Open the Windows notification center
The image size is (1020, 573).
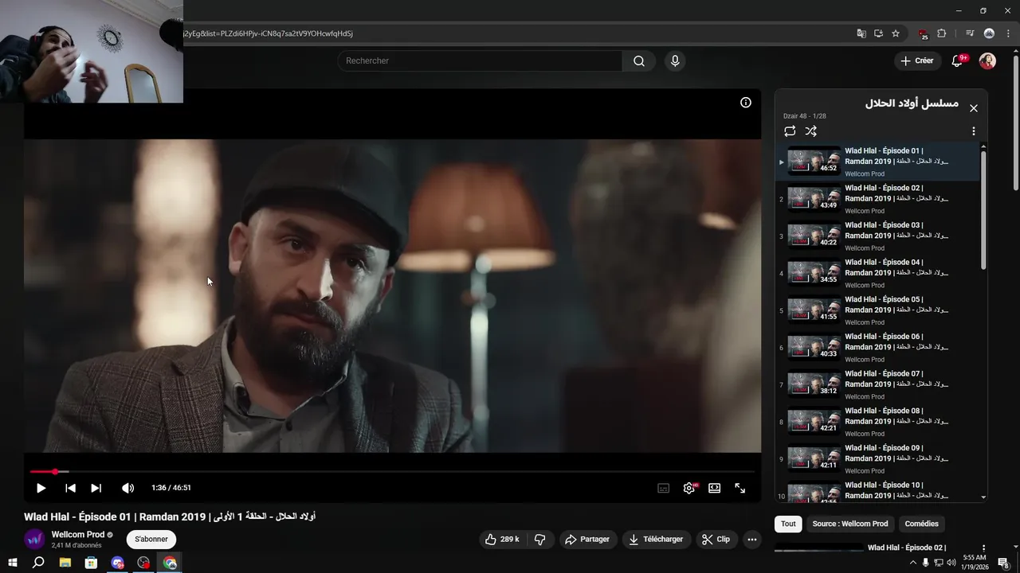pyautogui.click(x=1003, y=563)
